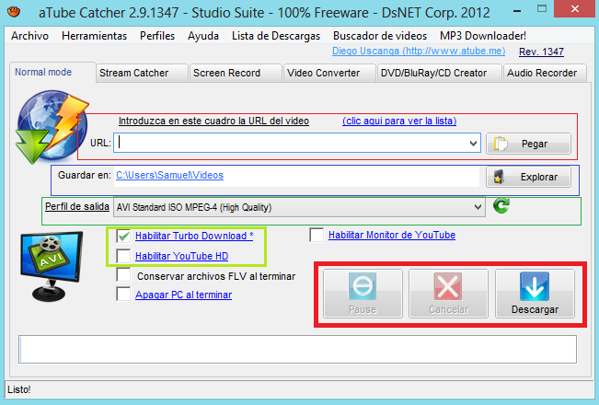Click the folder star icon on Explorar button
599x405 pixels.
(x=499, y=177)
